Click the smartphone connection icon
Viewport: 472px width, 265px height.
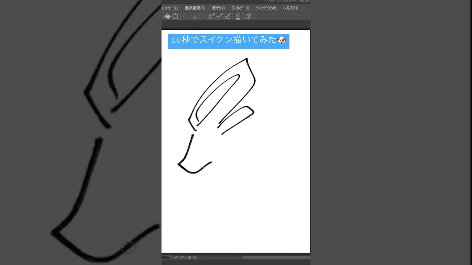coord(238,16)
